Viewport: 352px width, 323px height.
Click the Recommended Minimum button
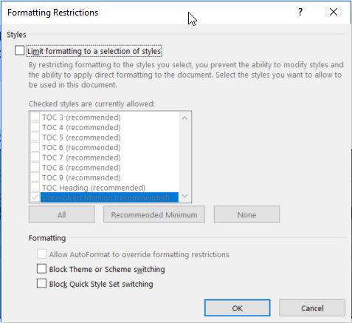click(154, 214)
